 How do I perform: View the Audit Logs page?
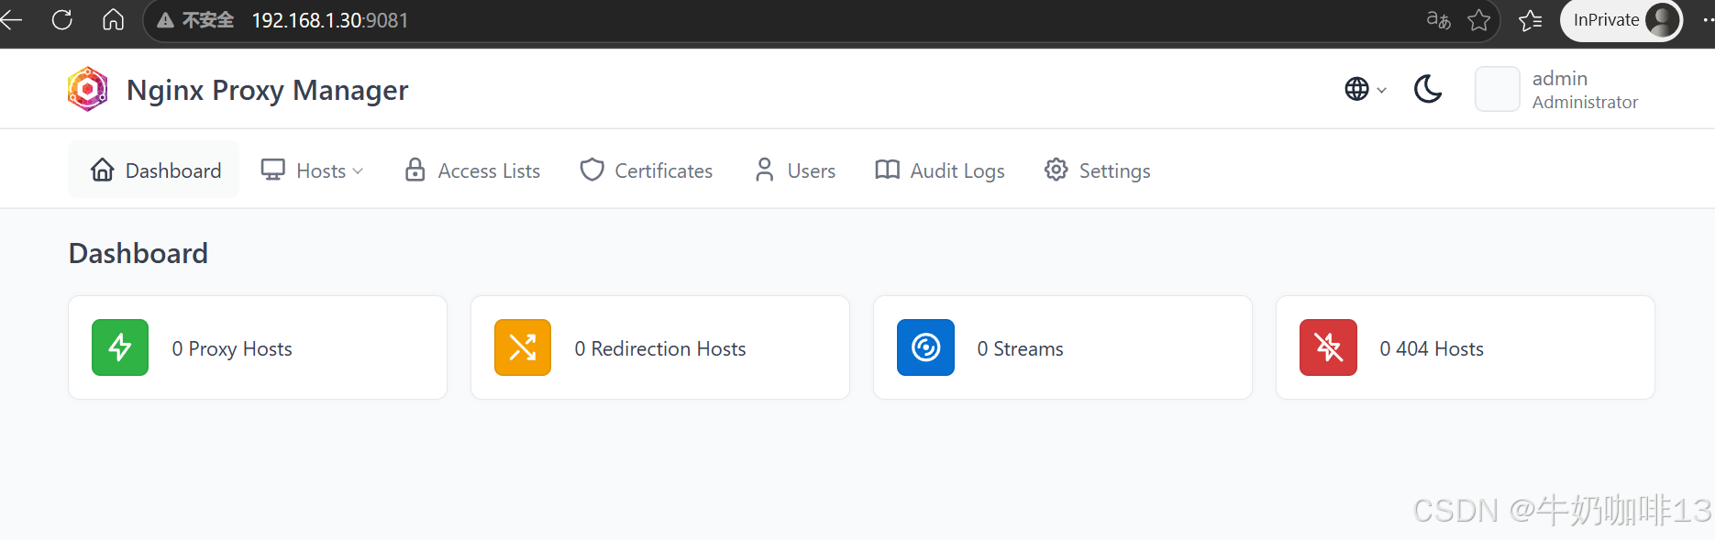tap(939, 171)
